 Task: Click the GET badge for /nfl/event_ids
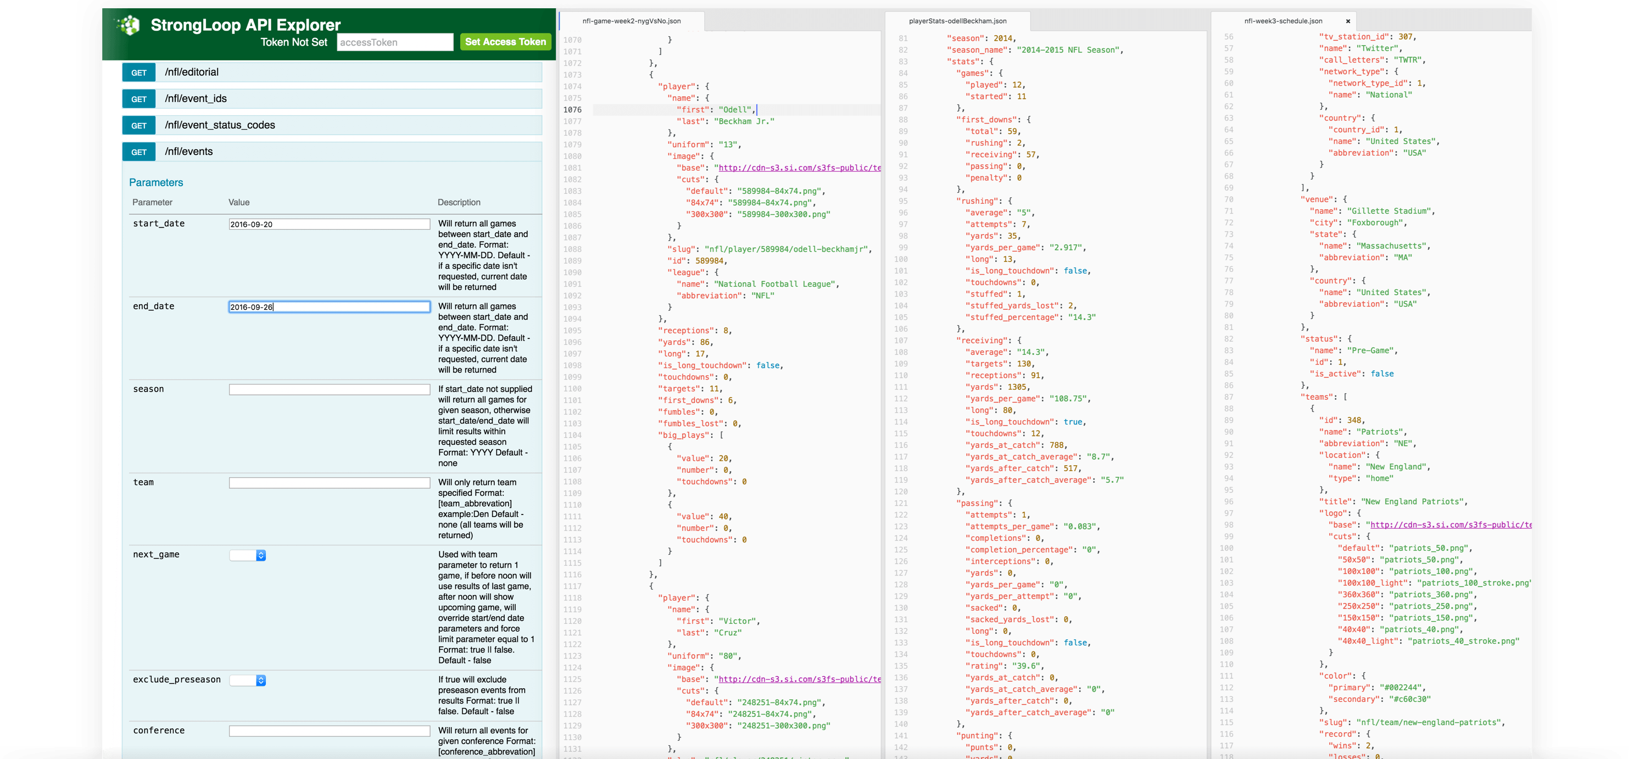click(138, 99)
